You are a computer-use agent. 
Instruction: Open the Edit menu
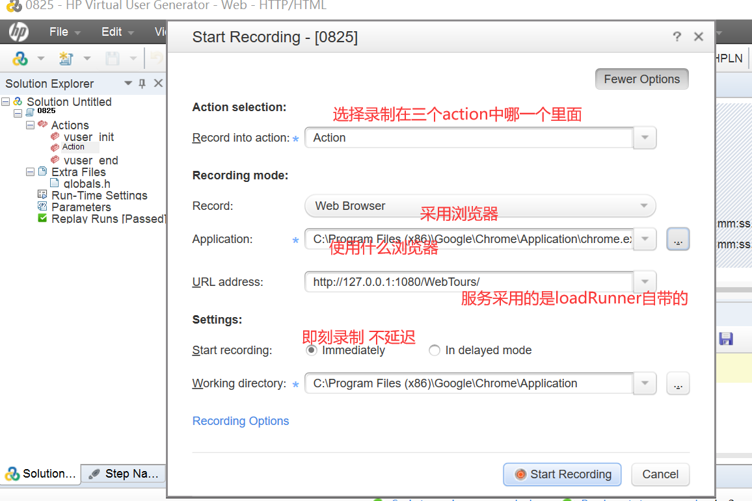[x=112, y=32]
